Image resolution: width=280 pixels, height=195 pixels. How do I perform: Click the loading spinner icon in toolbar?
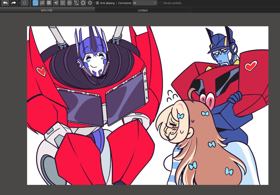25,3
